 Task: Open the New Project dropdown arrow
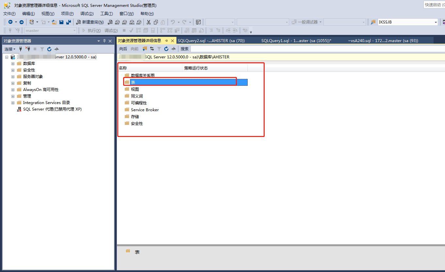[x=37, y=22]
